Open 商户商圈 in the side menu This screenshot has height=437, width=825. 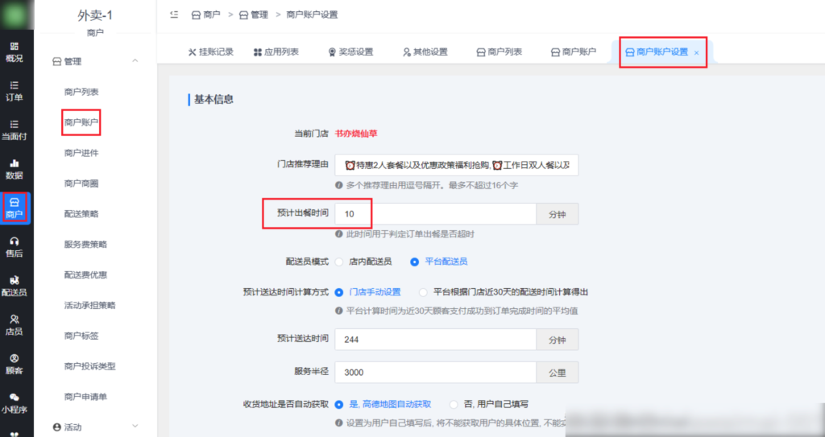81,183
